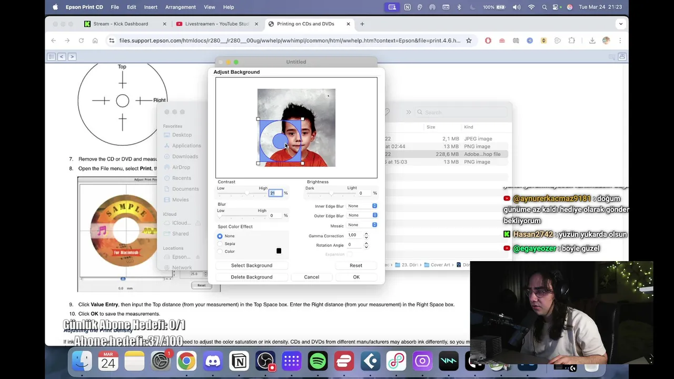Screen dimensions: 674x379
Task: Open Spotify from the Dock
Action: 318,361
